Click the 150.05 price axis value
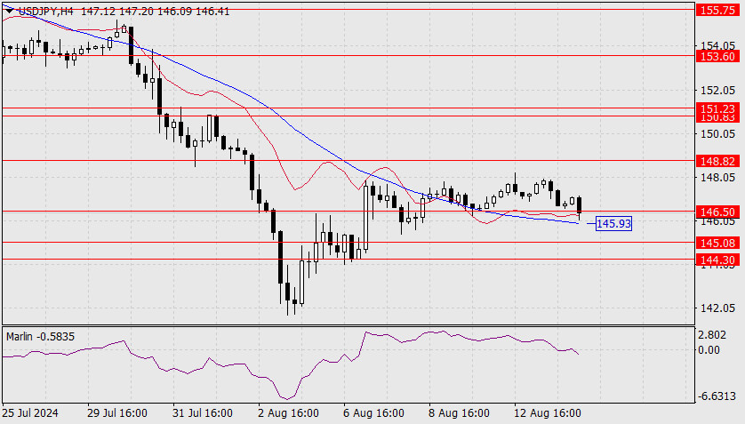745x424 pixels. pyautogui.click(x=718, y=134)
